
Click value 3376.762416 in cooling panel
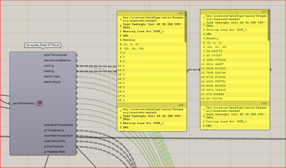(216, 90)
